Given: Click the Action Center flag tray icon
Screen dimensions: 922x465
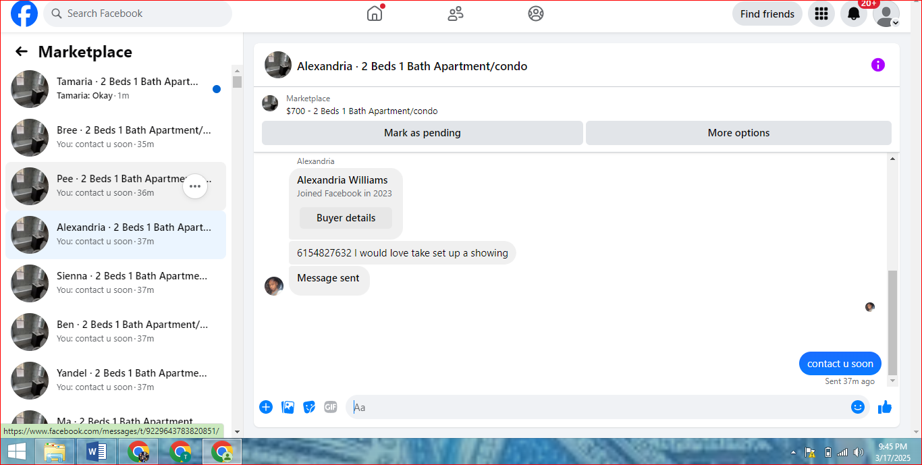Looking at the screenshot, I should (810, 452).
